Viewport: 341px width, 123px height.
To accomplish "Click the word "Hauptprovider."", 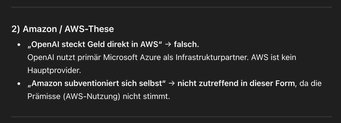I will tap(54, 70).
